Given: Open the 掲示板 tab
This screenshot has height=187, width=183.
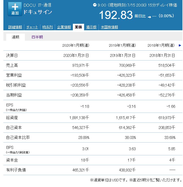Looking at the screenshot, I should coord(91,27).
